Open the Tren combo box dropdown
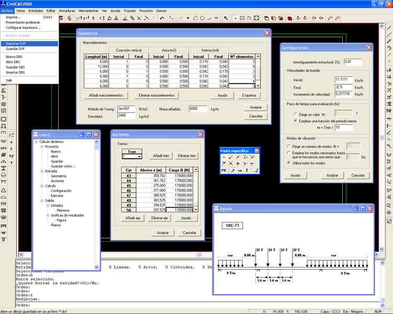Image resolution: width=393 pixels, height=314 pixels. [139, 156]
